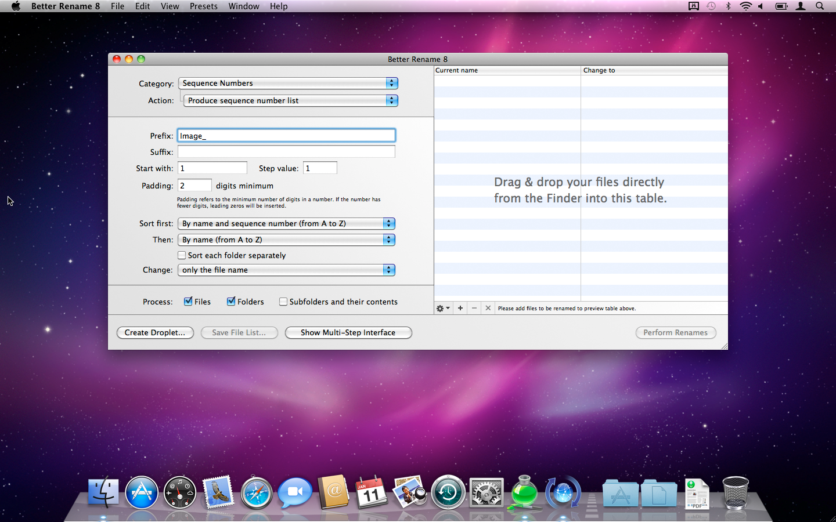The width and height of the screenshot is (836, 522).
Task: Open Preview from the Dock
Action: point(410,492)
